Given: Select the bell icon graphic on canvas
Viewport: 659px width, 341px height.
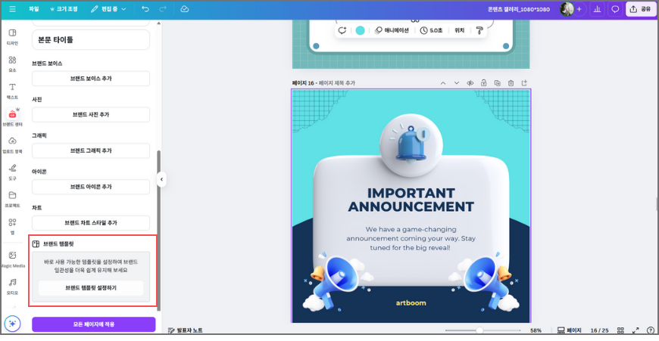Looking at the screenshot, I should tap(411, 143).
